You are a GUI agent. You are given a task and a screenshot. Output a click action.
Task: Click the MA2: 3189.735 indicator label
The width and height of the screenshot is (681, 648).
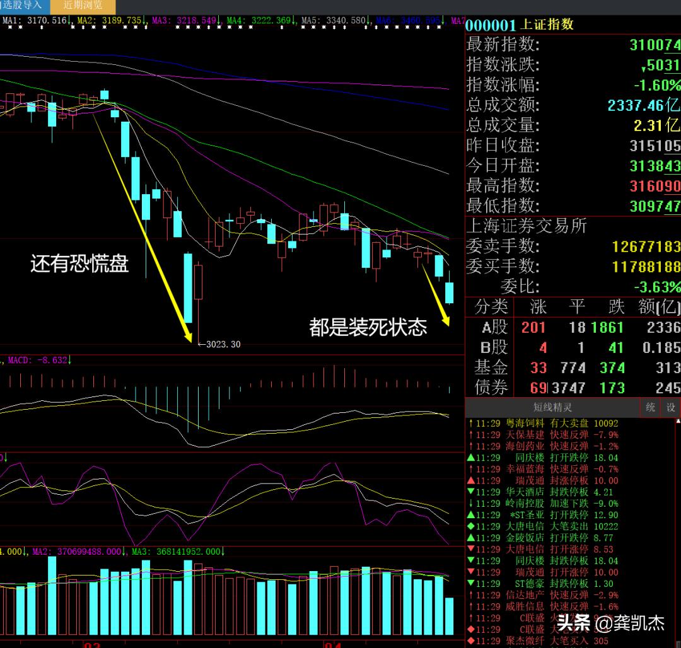click(110, 20)
